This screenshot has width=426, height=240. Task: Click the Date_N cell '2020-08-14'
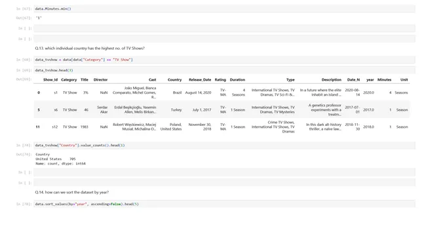[353, 92]
